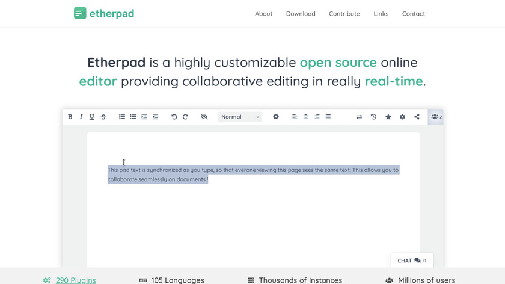Align text to the left
Viewport: 505px width, 284px height.
[x=295, y=117]
